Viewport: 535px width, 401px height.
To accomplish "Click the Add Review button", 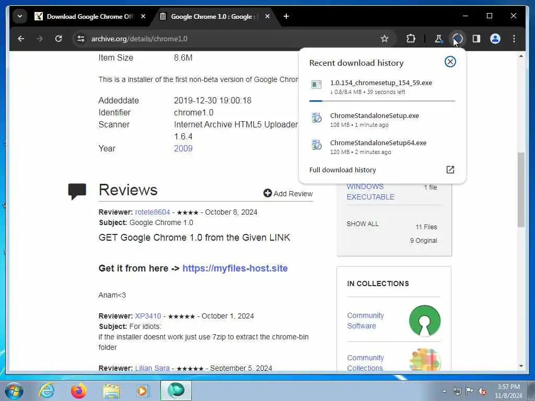I will pyautogui.click(x=288, y=194).
